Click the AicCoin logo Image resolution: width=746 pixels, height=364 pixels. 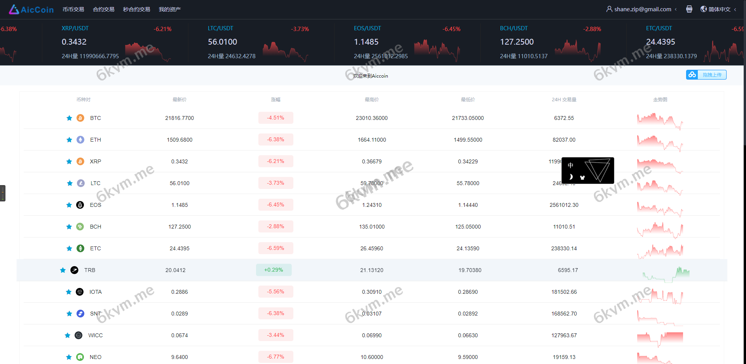pos(31,9)
